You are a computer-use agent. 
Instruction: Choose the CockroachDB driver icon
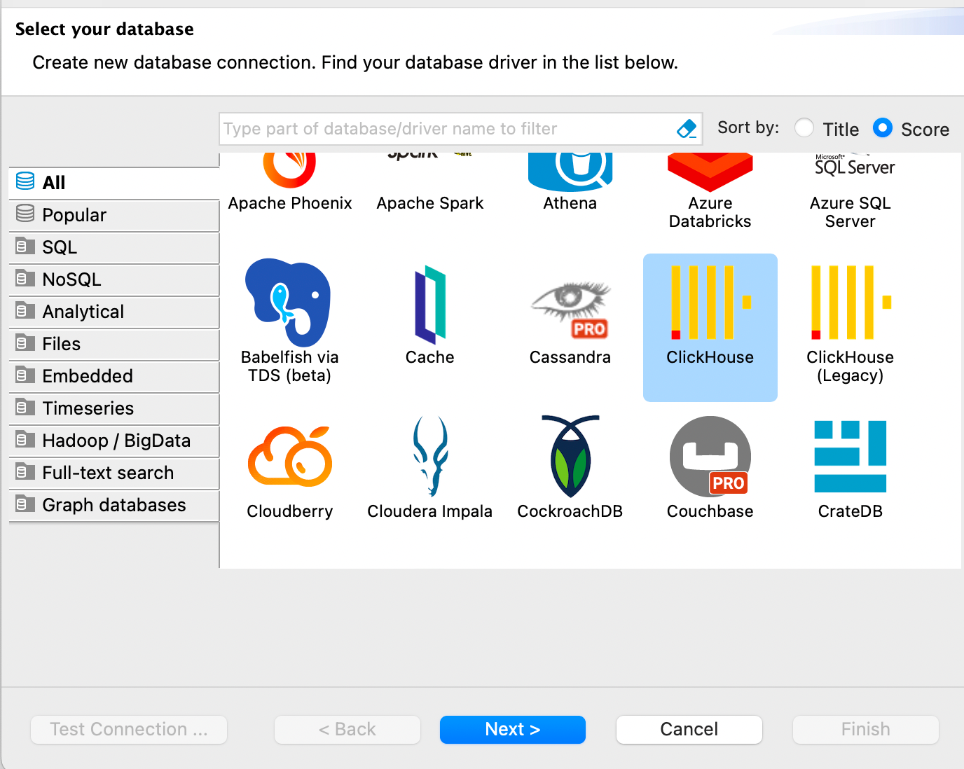tap(570, 457)
